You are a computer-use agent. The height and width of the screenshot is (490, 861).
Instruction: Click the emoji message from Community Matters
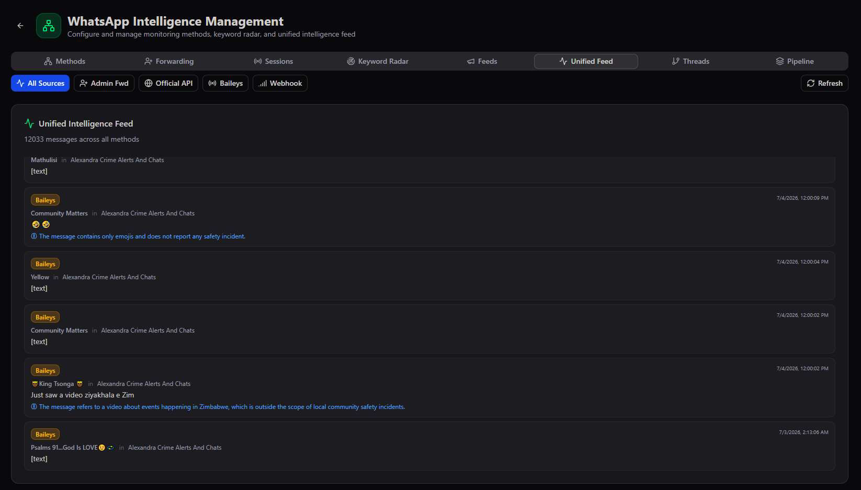coord(41,224)
